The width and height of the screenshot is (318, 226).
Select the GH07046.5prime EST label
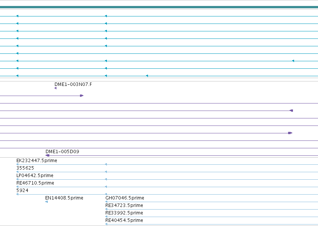pos(125,198)
